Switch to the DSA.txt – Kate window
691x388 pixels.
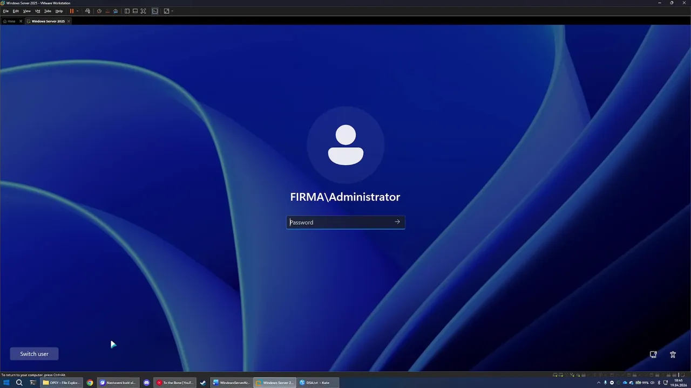click(319, 383)
